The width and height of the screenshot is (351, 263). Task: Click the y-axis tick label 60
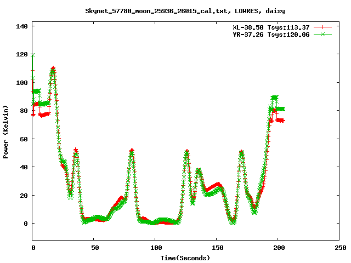click(24, 139)
